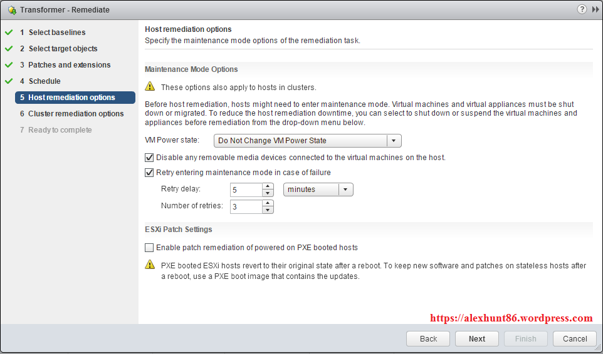Select the Select target objects step

click(x=63, y=49)
